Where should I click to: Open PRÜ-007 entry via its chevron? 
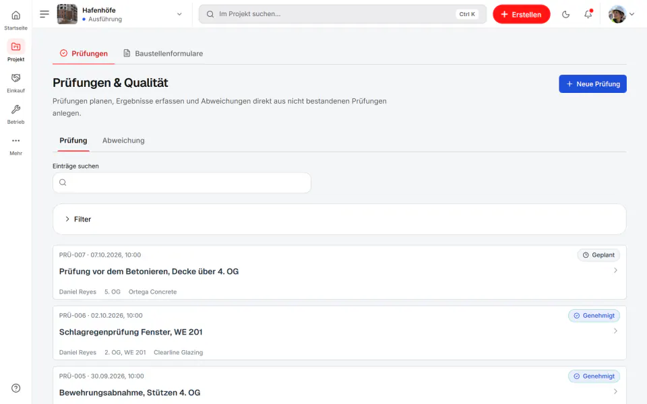tap(615, 271)
